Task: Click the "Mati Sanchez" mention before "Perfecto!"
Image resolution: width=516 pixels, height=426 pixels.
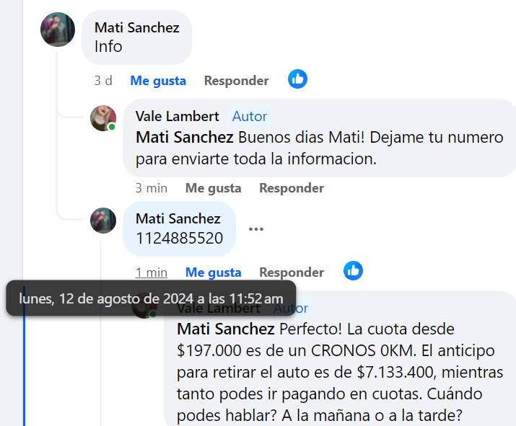Action: pyautogui.click(x=225, y=329)
